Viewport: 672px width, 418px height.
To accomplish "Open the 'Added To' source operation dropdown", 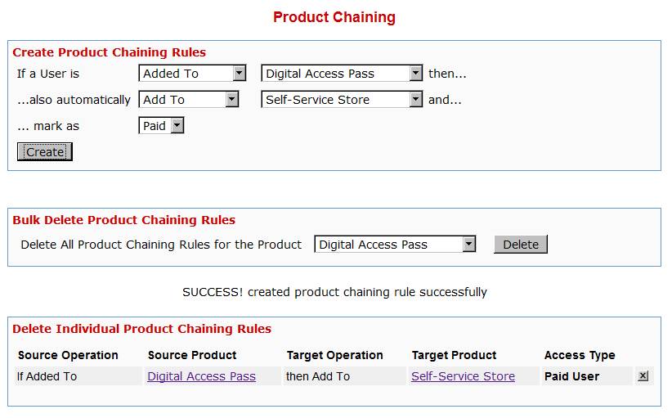I will click(x=193, y=74).
